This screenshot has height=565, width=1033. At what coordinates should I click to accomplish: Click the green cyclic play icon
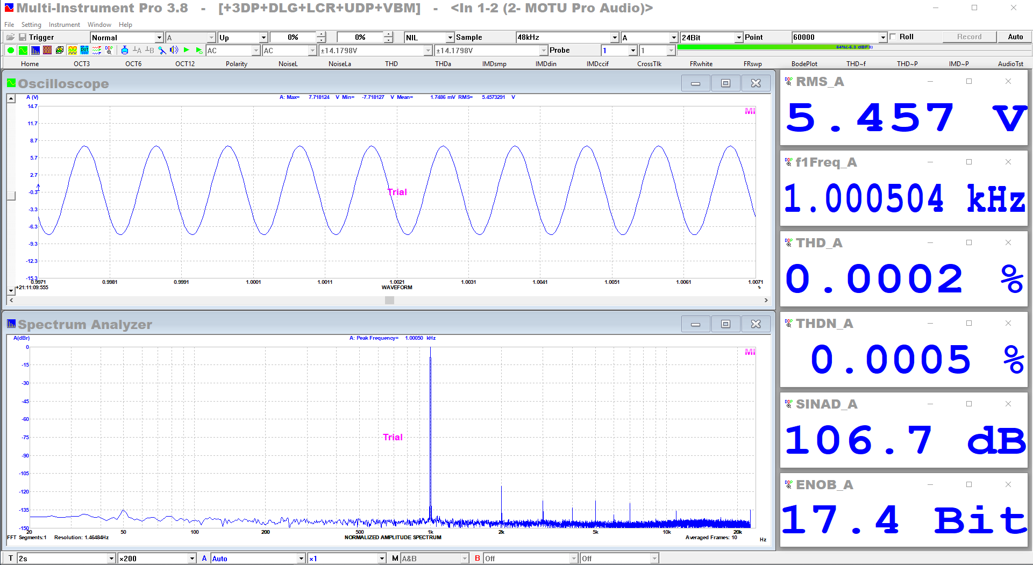point(199,51)
